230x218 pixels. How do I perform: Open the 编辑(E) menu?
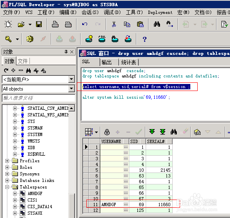pyautogui.click(x=68, y=12)
